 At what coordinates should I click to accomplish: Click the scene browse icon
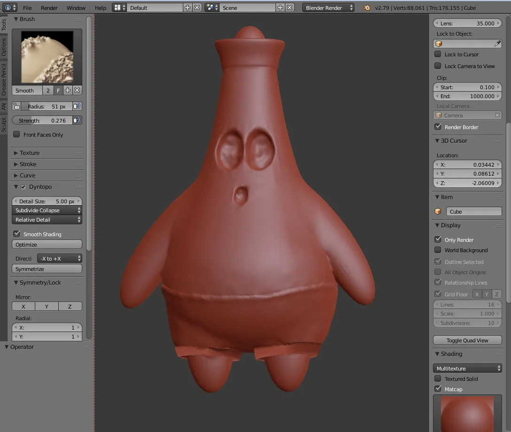pyautogui.click(x=212, y=8)
